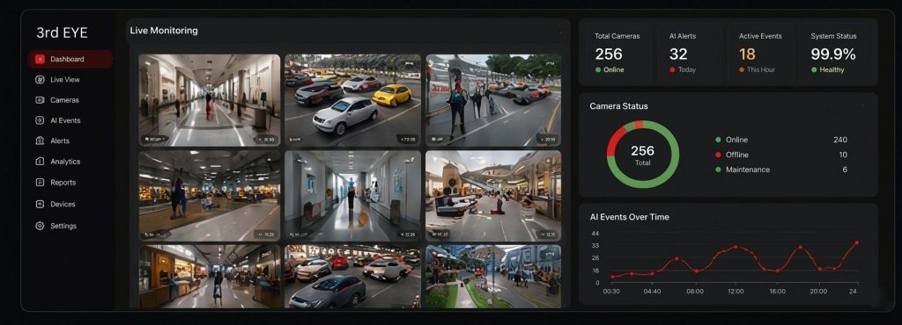The height and width of the screenshot is (325, 902).
Task: Open the food court shops camera feed
Action: tap(210, 277)
